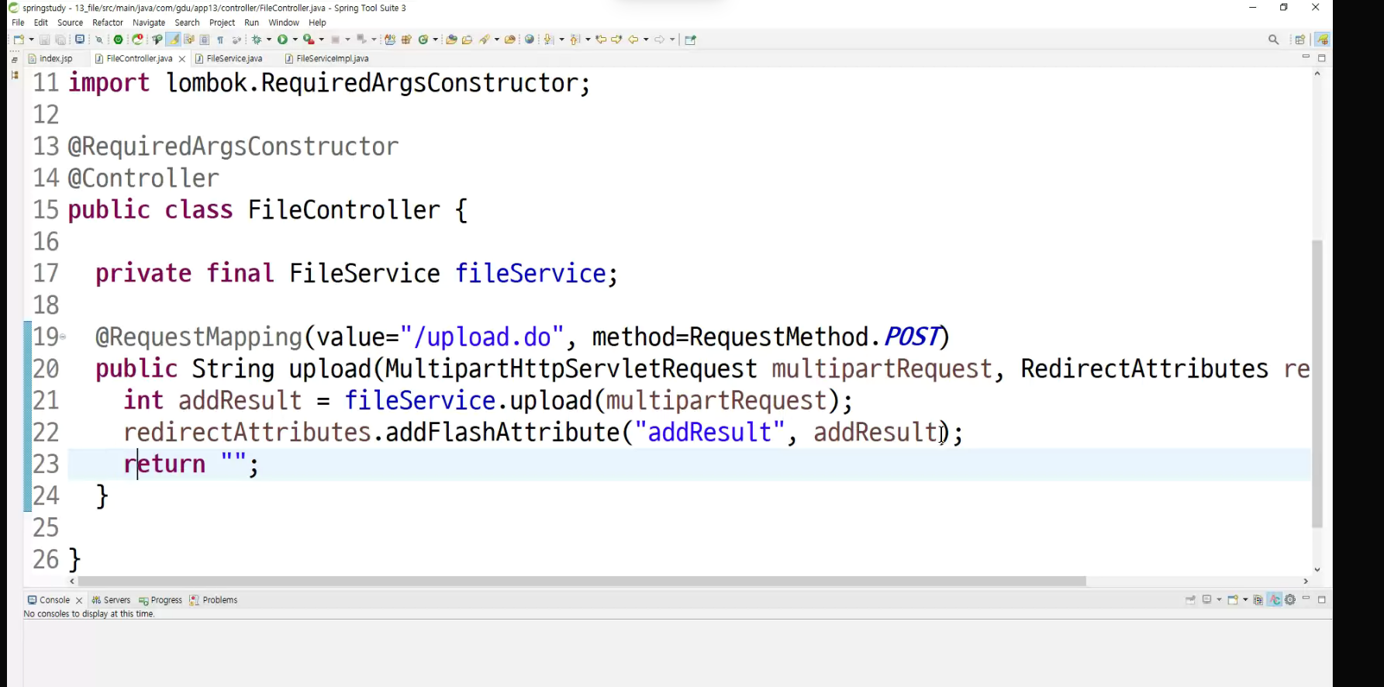The image size is (1384, 687).
Task: Click the Open Web Browser globe icon
Action: pyautogui.click(x=530, y=40)
